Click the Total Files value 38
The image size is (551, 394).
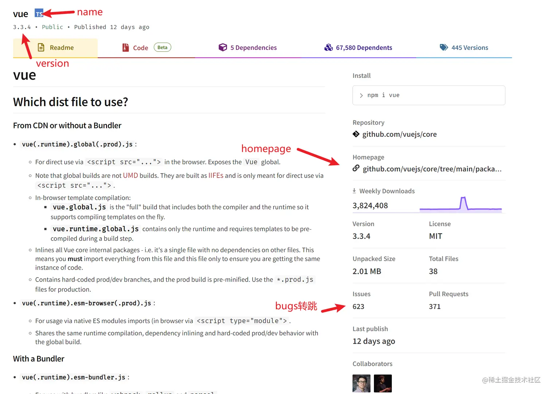[433, 271]
